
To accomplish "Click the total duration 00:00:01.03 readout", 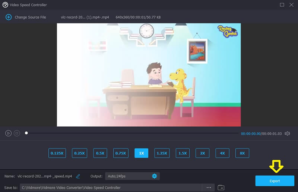I will click(272, 134).
